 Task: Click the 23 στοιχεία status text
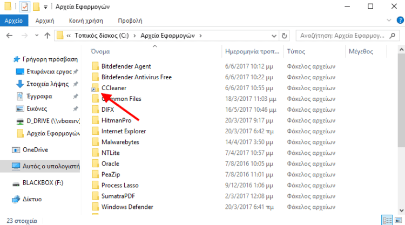click(22, 221)
